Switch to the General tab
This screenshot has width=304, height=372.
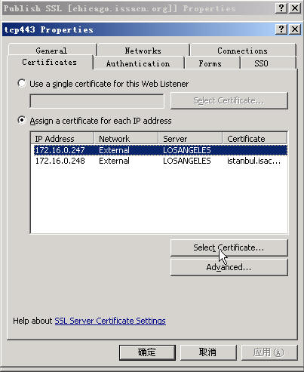click(52, 50)
